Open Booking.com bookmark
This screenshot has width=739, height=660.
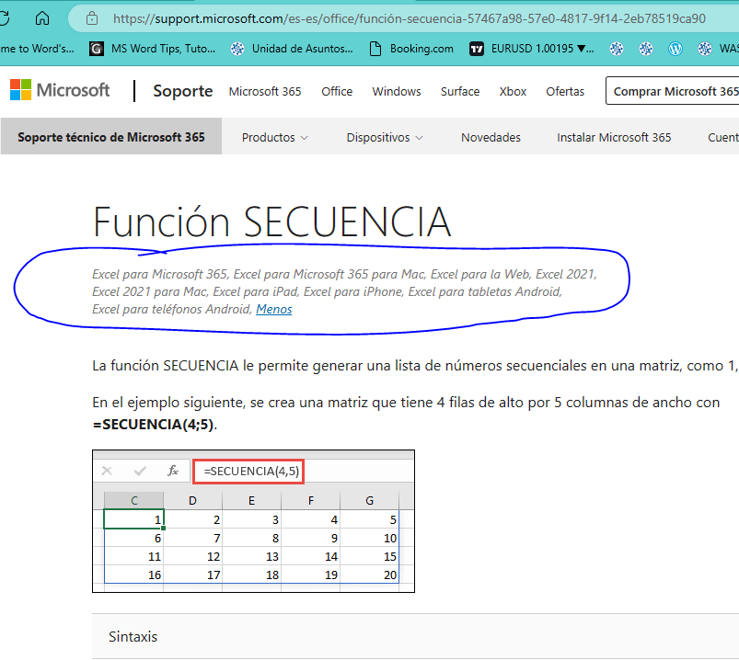[x=411, y=49]
